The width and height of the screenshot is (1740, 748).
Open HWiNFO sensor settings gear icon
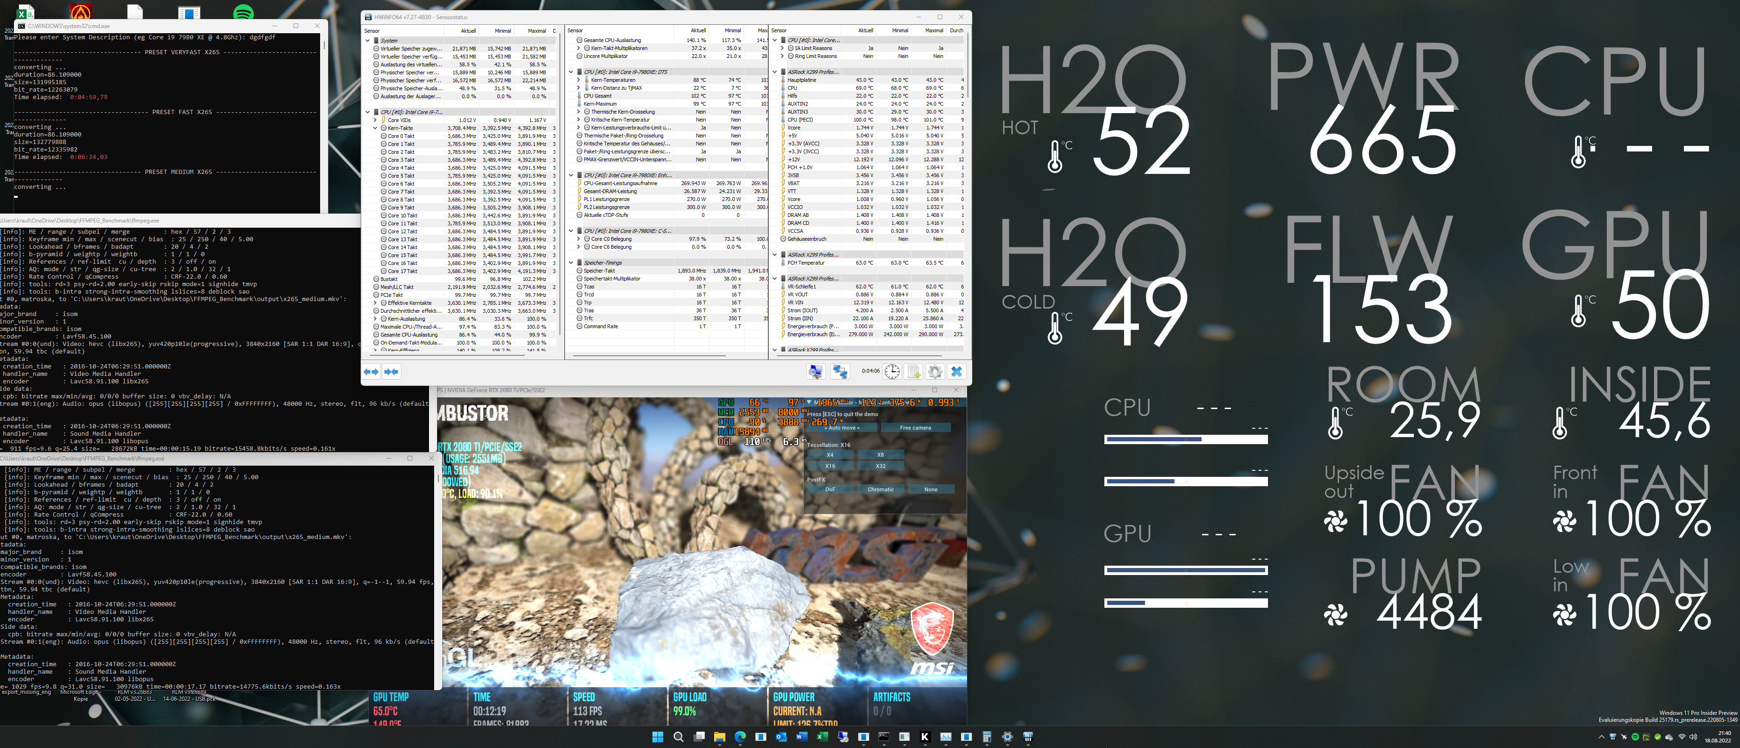click(x=935, y=372)
